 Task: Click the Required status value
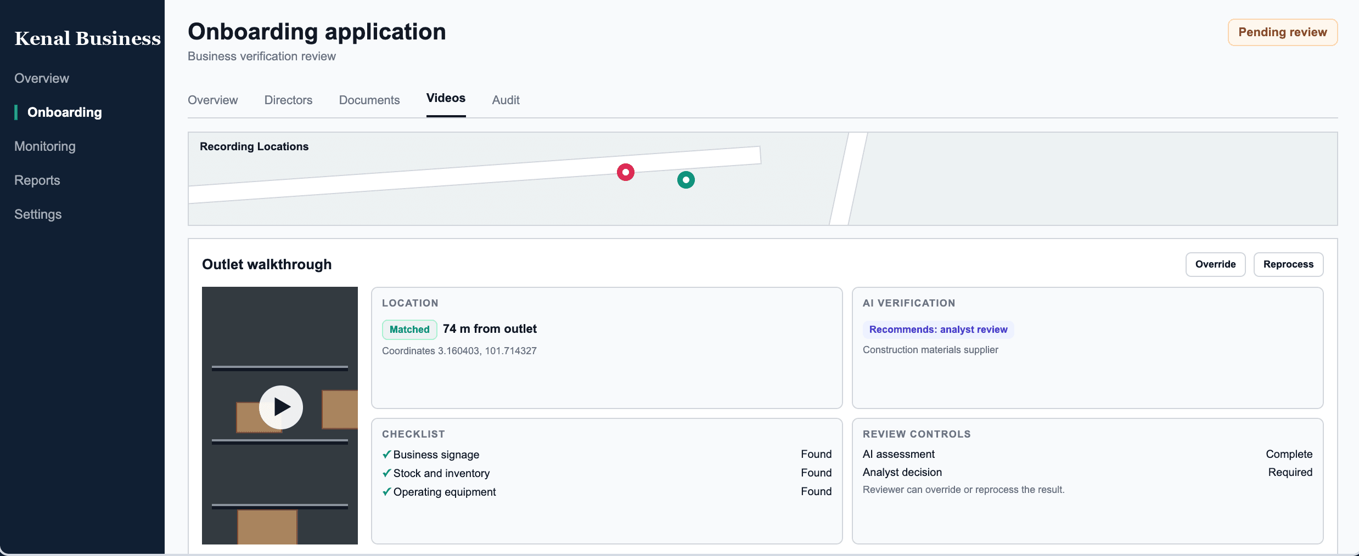pos(1290,472)
